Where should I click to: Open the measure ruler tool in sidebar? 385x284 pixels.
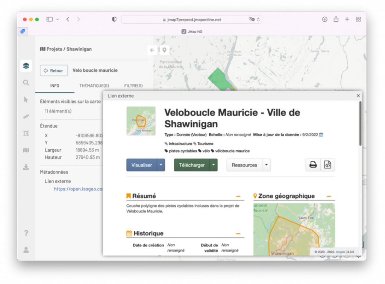(26, 116)
